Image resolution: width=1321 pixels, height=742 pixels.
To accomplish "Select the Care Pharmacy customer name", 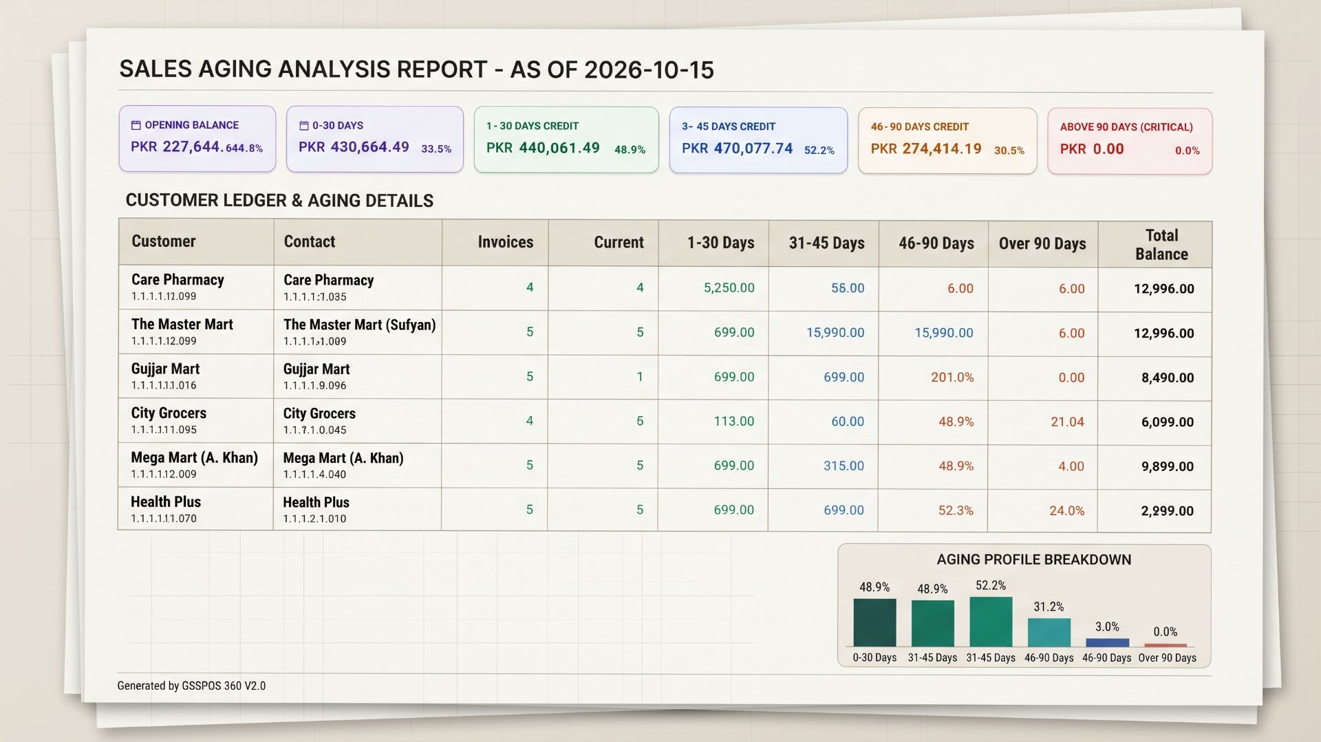I will coord(178,279).
